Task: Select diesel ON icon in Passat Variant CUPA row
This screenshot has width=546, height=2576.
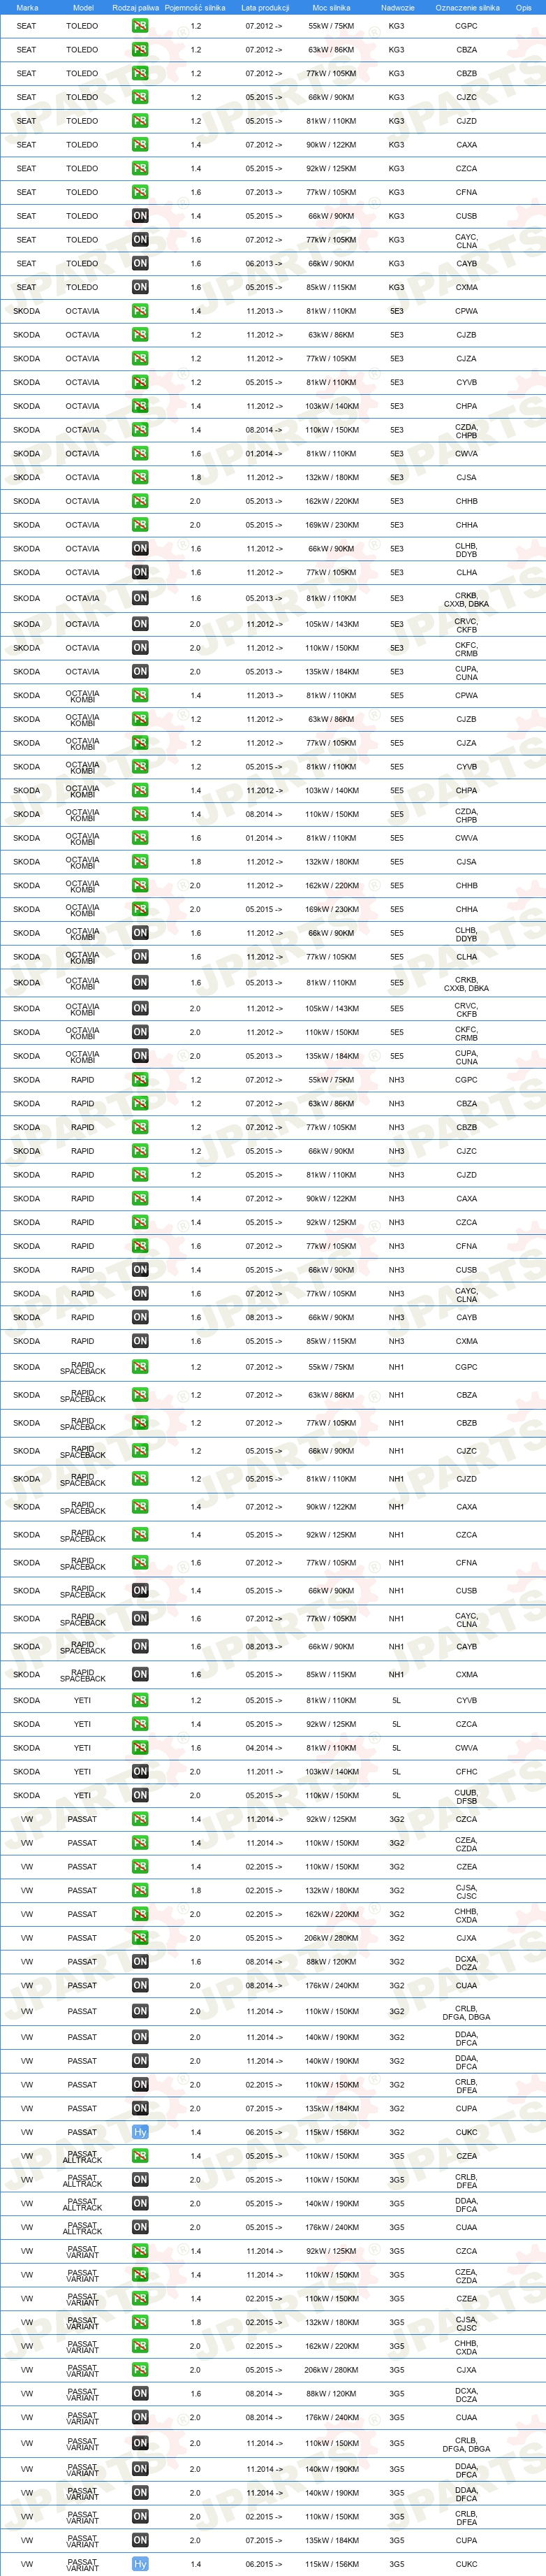Action: (x=140, y=2540)
